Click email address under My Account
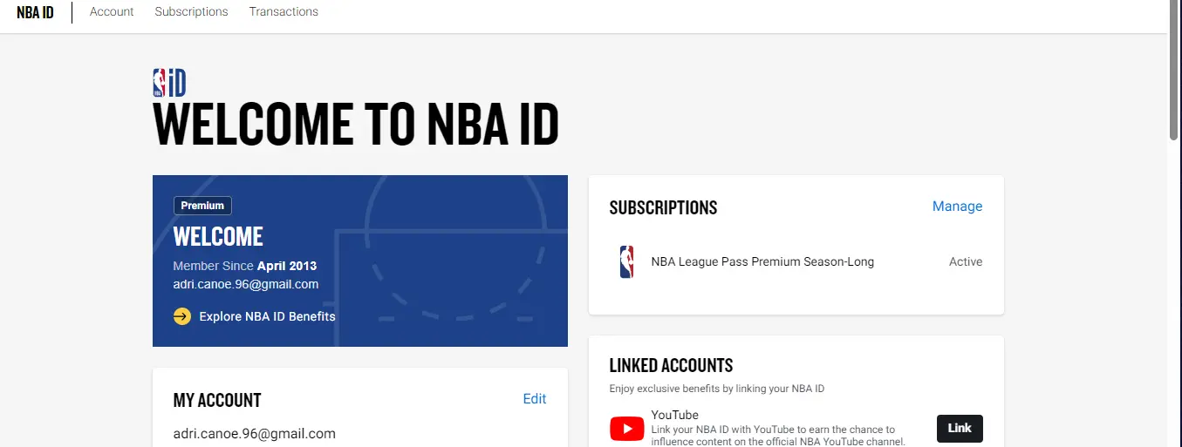The image size is (1182, 447). 255,434
